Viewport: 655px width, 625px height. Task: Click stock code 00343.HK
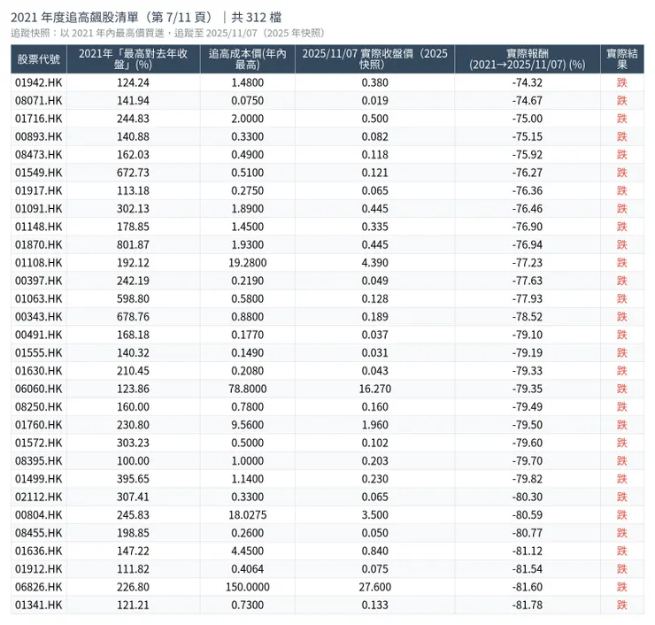(38, 316)
